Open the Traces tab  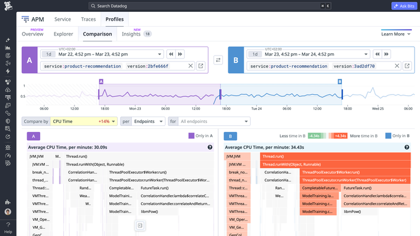[x=88, y=20]
